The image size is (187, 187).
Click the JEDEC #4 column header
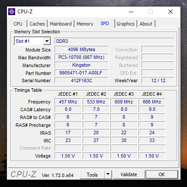(x=152, y=94)
